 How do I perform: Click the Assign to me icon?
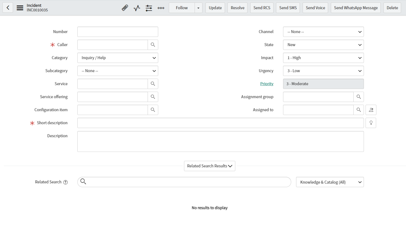tap(371, 110)
